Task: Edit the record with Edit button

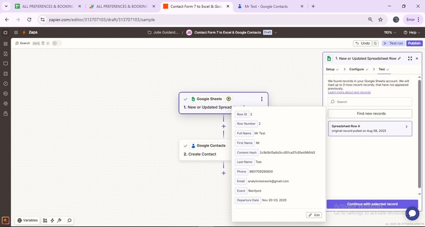Action: [x=314, y=215]
